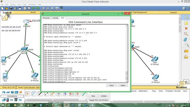This screenshot has width=190, height=107.
Task: Save the network with the floppy icon
Action: pos(11,8)
